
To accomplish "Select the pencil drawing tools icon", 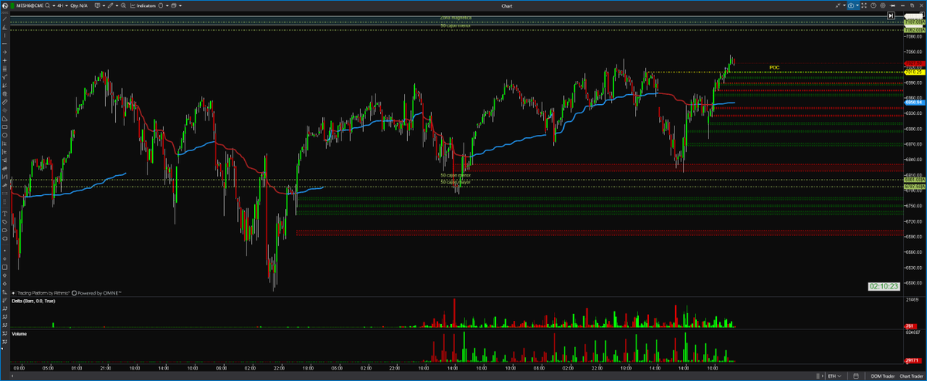I will (x=110, y=5).
